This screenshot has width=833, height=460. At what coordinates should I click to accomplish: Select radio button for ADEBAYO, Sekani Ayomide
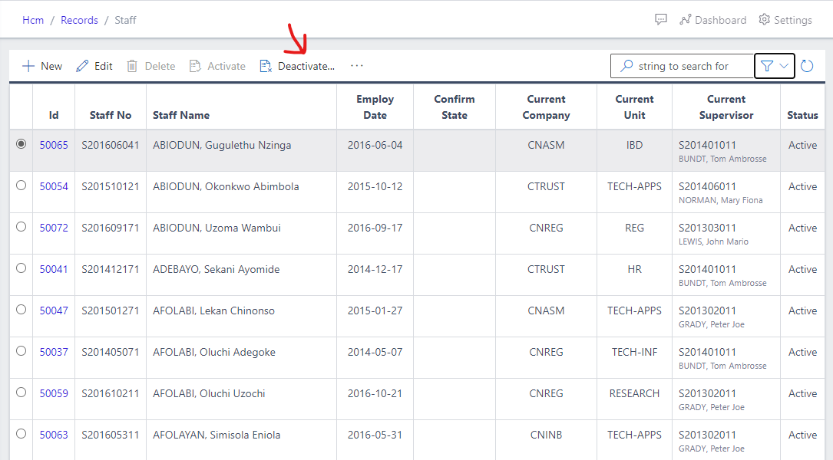[21, 268]
